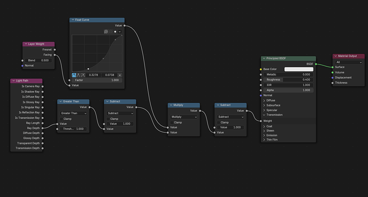Open the Greater Than operation dropdown
Screen dimensions: 368x197
coord(74,113)
